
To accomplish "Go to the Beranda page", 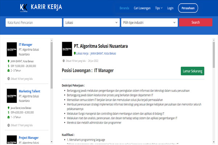I will [x=125, y=8].
